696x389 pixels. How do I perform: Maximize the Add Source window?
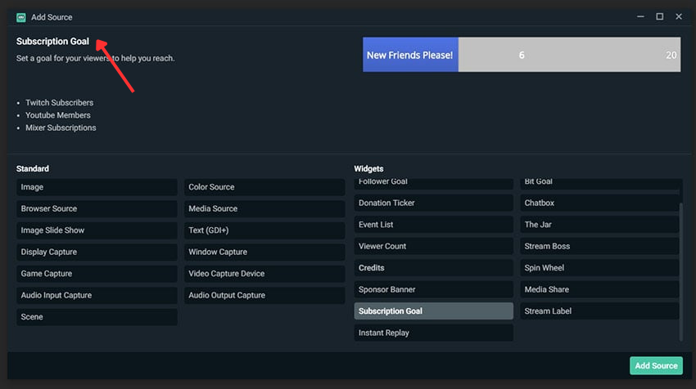pyautogui.click(x=660, y=17)
